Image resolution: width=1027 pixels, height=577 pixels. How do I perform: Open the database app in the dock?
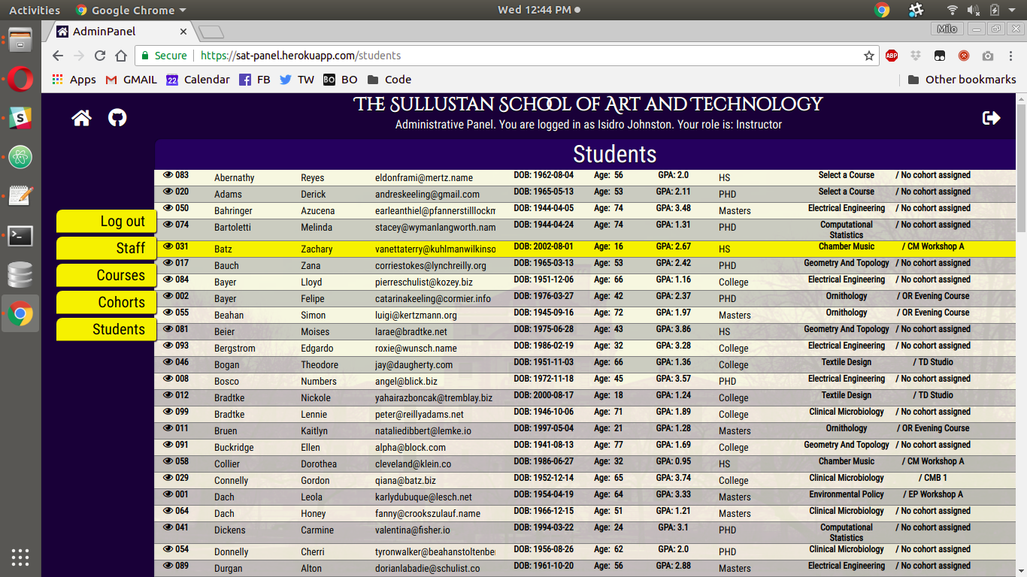20,275
